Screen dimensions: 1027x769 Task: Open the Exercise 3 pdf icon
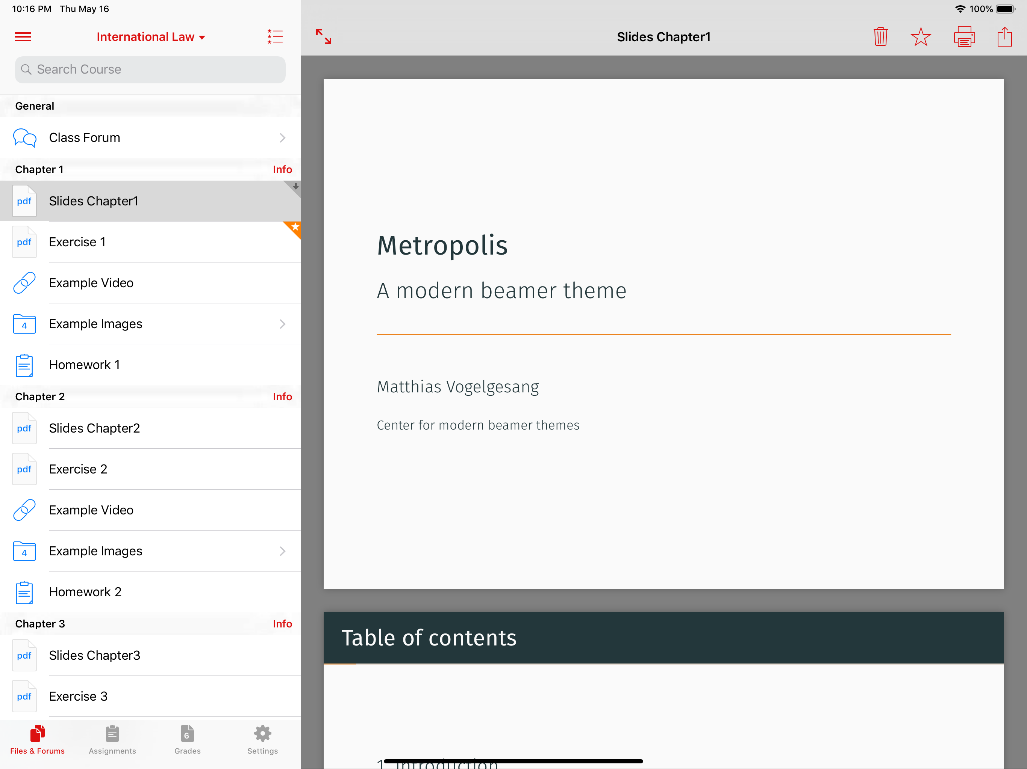coord(24,696)
